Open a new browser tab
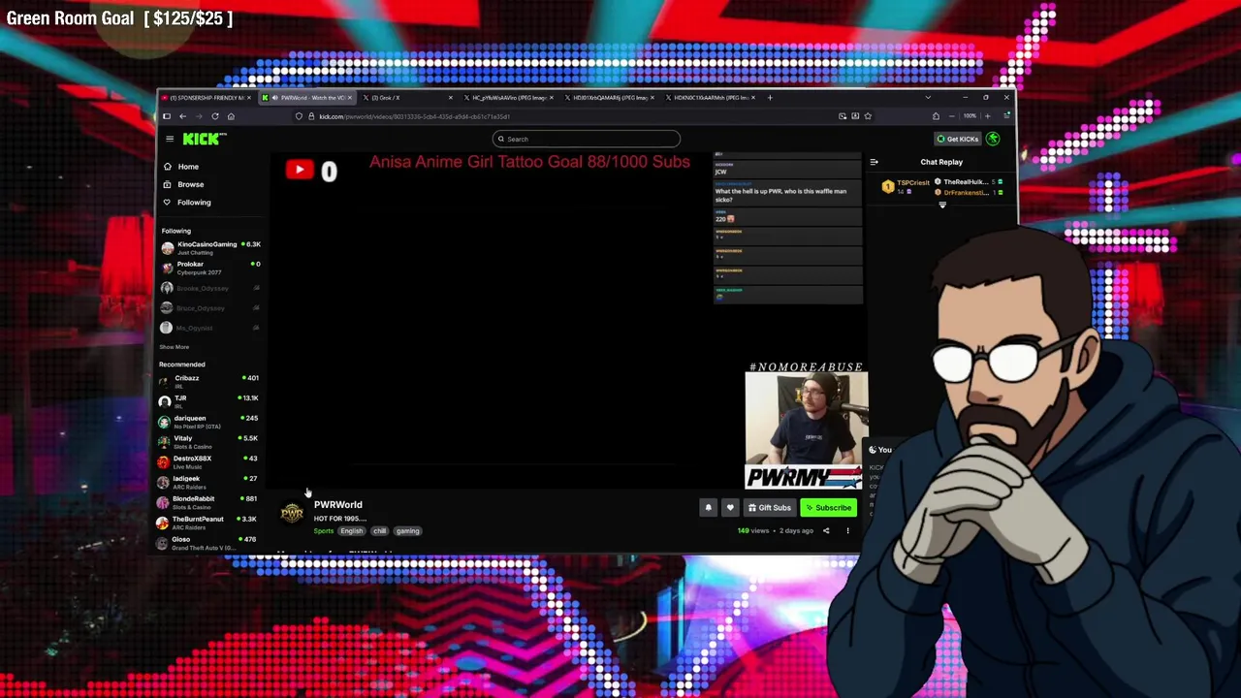This screenshot has height=698, width=1241. coord(770,97)
